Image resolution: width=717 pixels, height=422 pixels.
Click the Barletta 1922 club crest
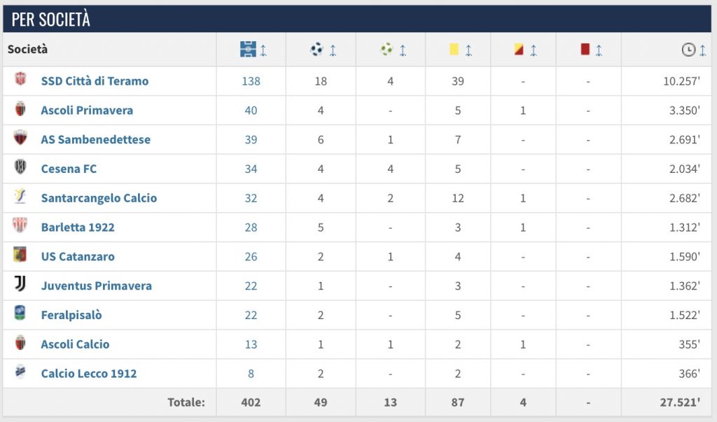tap(20, 227)
